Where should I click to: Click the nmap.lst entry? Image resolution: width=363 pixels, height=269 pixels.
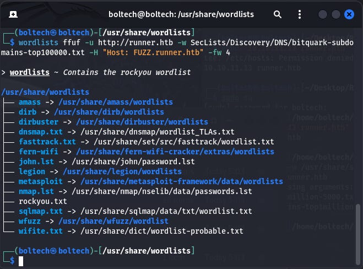click(36, 192)
